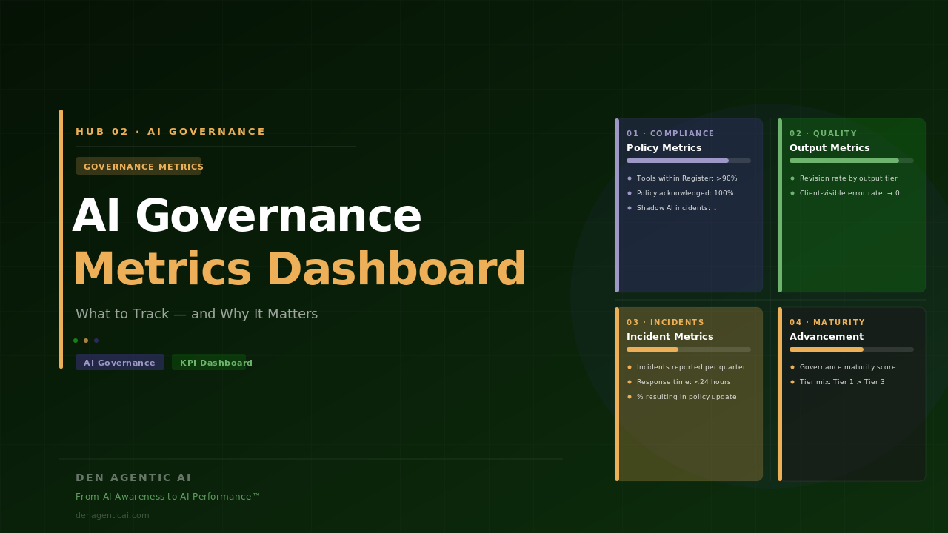Click the '03 · INCIDENTS' label
The image size is (948, 533).
(x=665, y=323)
